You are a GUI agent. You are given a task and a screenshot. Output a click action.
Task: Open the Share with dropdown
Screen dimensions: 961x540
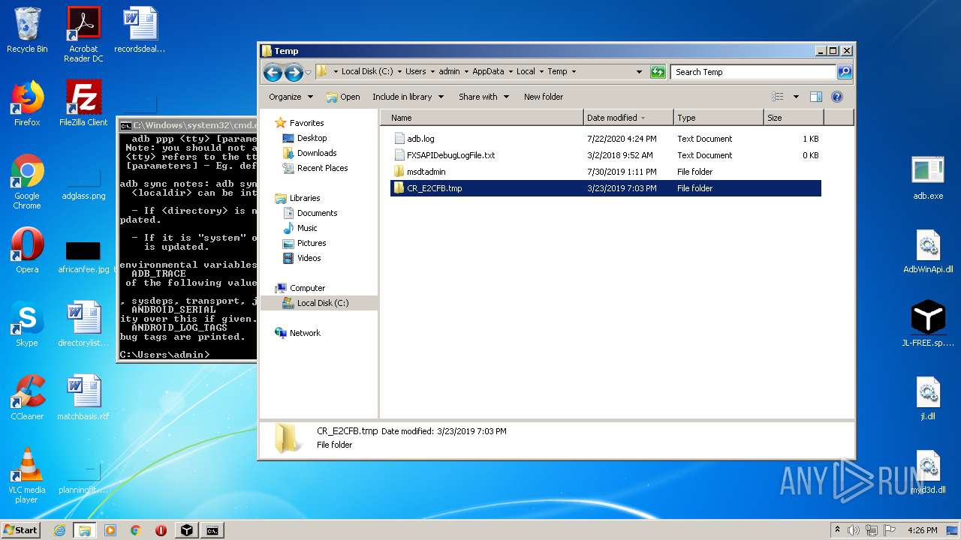click(x=484, y=97)
